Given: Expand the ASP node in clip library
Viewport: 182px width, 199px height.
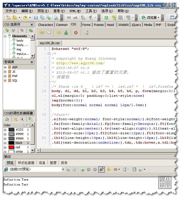Looking at the screenshot, I should tap(5, 68).
